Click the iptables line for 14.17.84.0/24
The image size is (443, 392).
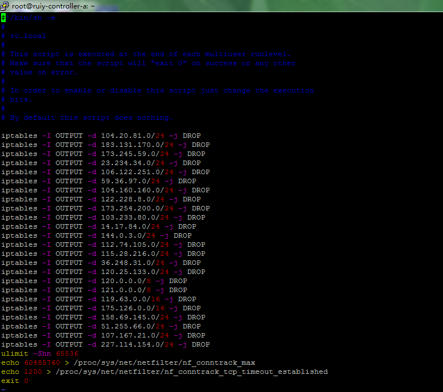tap(99, 226)
